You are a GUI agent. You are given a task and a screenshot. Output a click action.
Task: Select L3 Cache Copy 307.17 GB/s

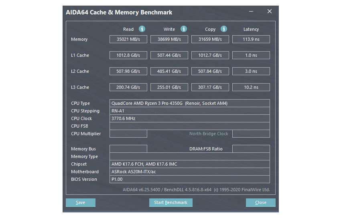(210, 87)
